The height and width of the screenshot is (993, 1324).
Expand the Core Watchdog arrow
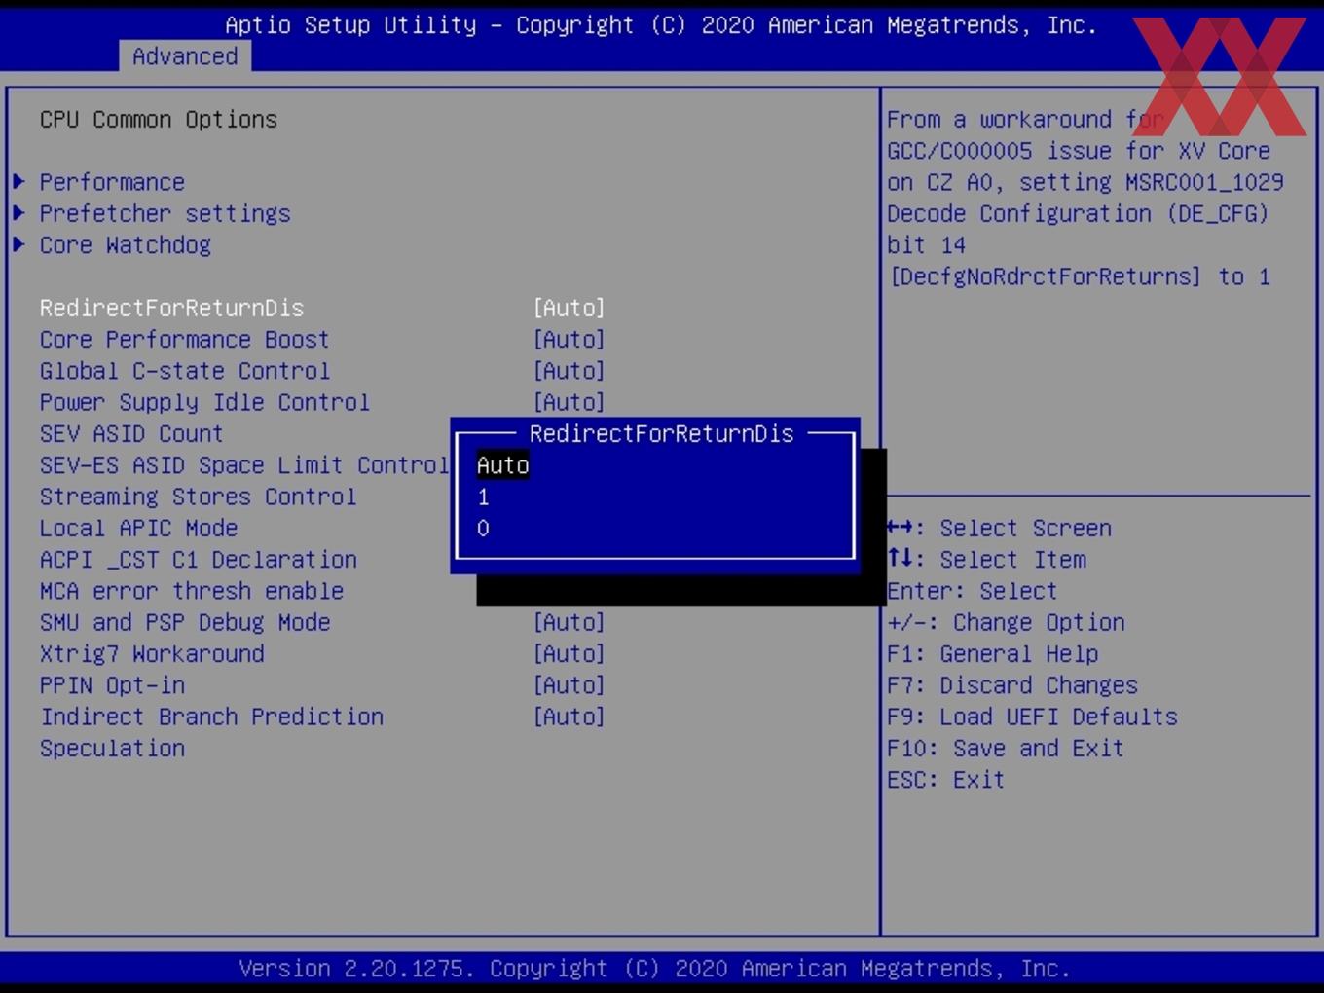[18, 244]
